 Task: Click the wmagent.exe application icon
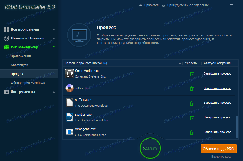pos(70,132)
